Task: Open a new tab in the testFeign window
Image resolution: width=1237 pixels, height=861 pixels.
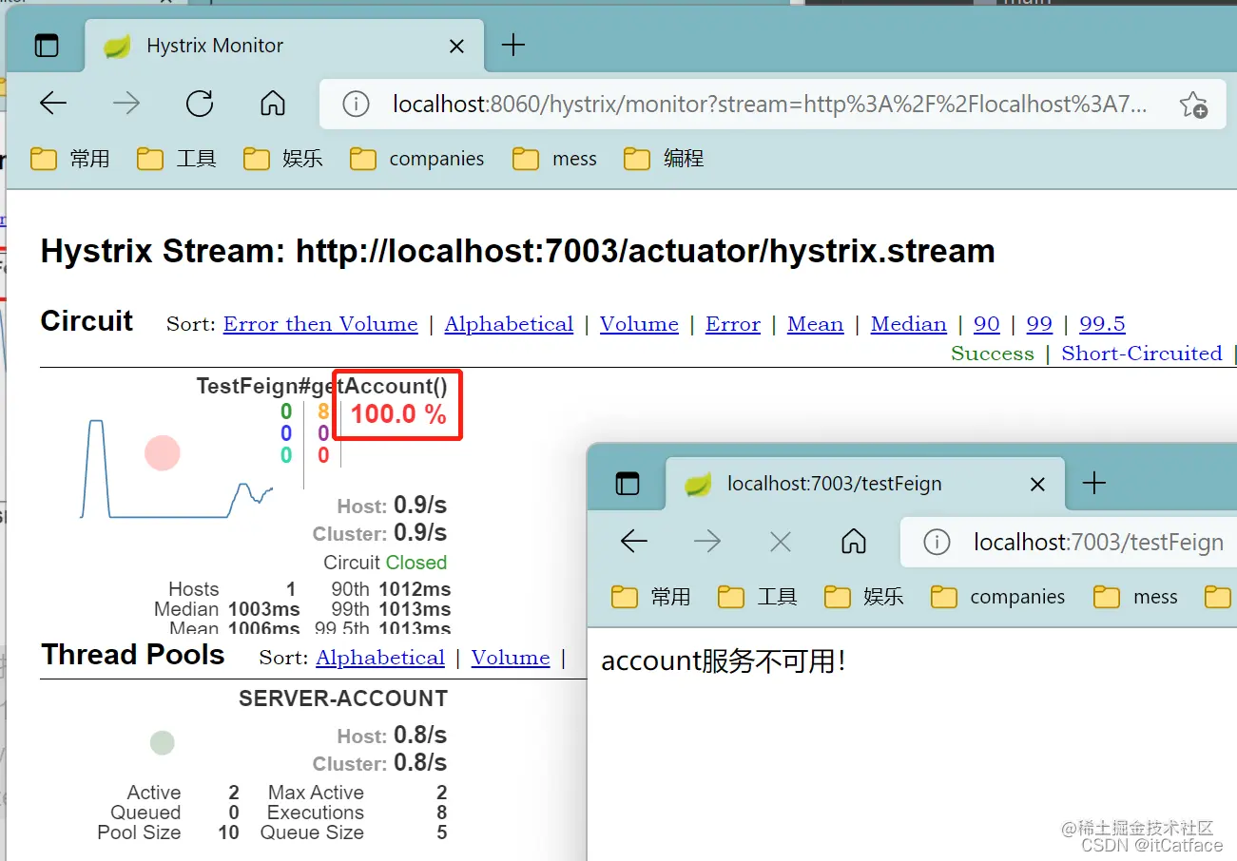Action: click(x=1094, y=484)
